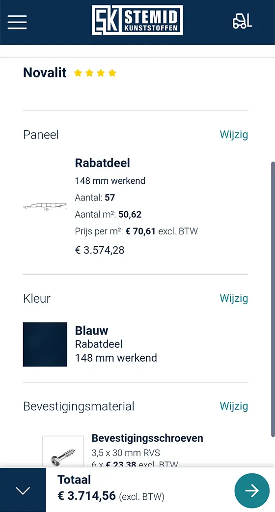Click the Bevestigingsschroeven product title
The width and height of the screenshot is (275, 512).
(x=147, y=438)
